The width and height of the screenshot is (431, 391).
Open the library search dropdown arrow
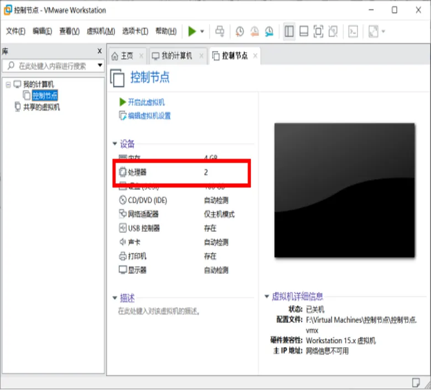tap(100, 65)
